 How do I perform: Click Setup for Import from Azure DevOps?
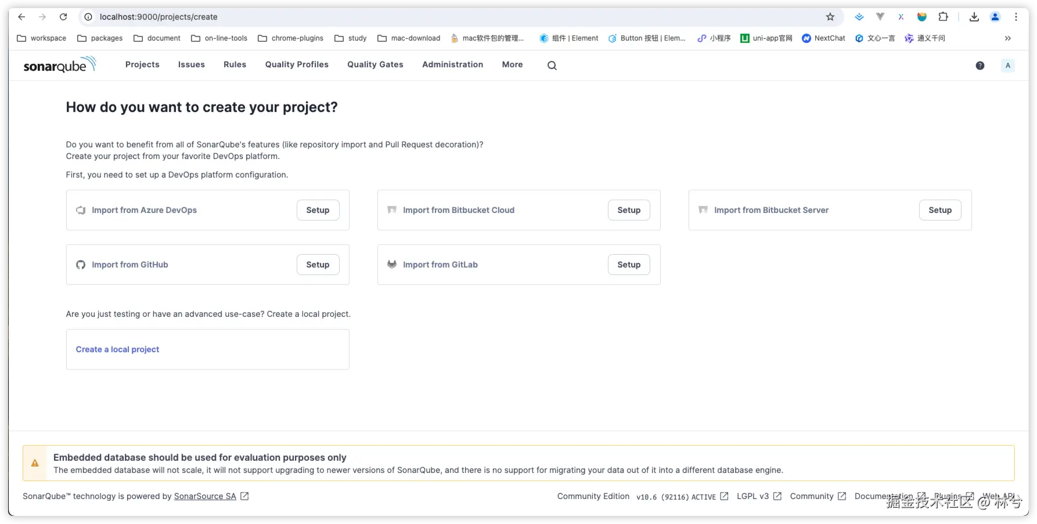click(318, 210)
